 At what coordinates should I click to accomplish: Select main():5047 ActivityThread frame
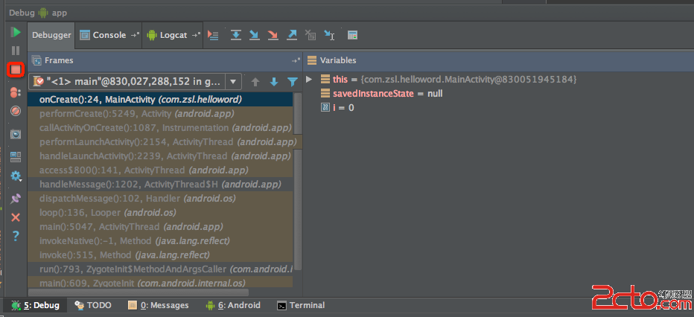click(160, 227)
